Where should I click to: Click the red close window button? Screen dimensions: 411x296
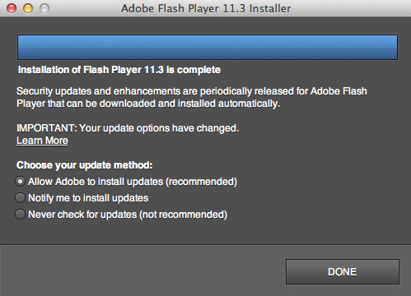point(12,8)
